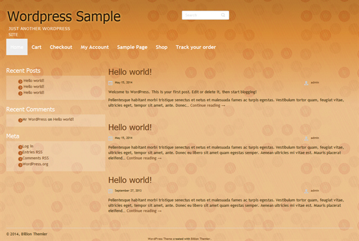Click bullet arrow icon beside Mr WordPress comment
Viewport: 359px width, 241px height.
[x=20, y=120]
